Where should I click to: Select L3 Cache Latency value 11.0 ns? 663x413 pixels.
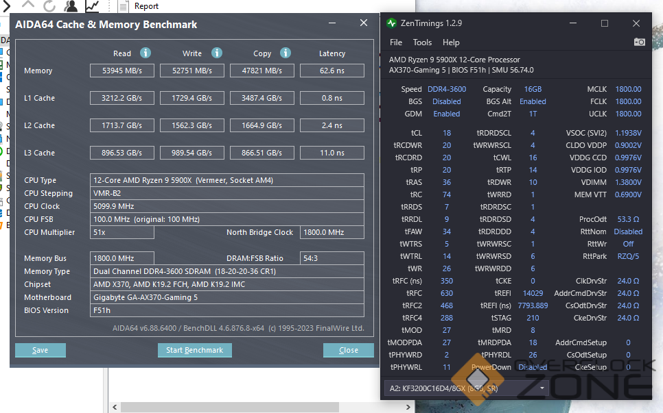tap(332, 153)
